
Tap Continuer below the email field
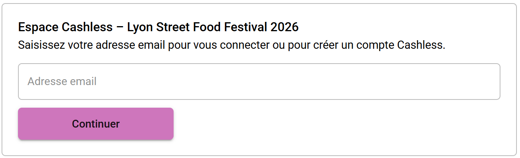96,124
